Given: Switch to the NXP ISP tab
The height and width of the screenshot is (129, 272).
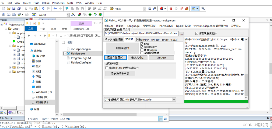Looking at the screenshot, I should (x=155, y=40).
